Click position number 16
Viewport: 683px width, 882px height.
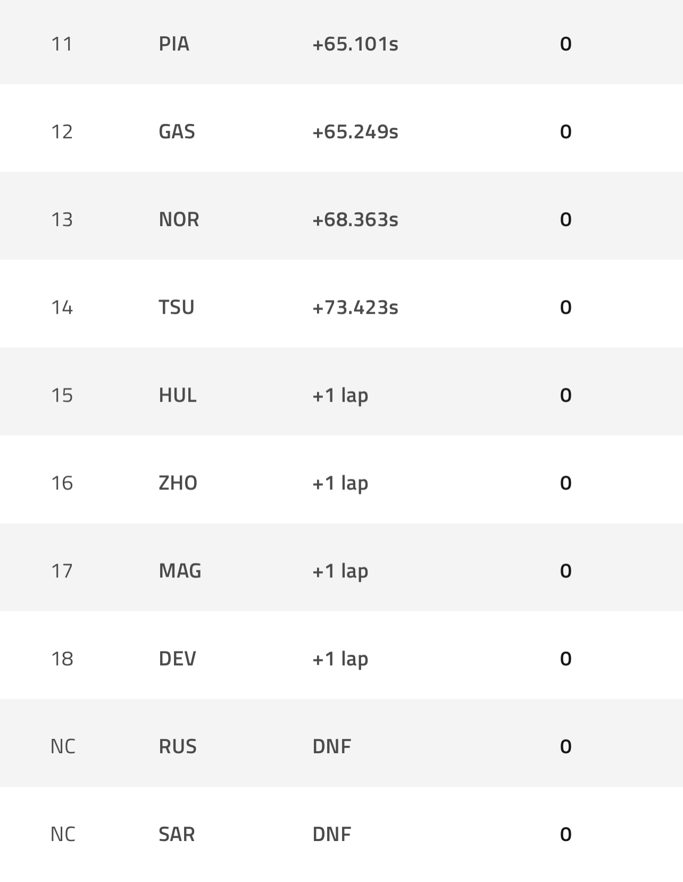click(x=62, y=482)
